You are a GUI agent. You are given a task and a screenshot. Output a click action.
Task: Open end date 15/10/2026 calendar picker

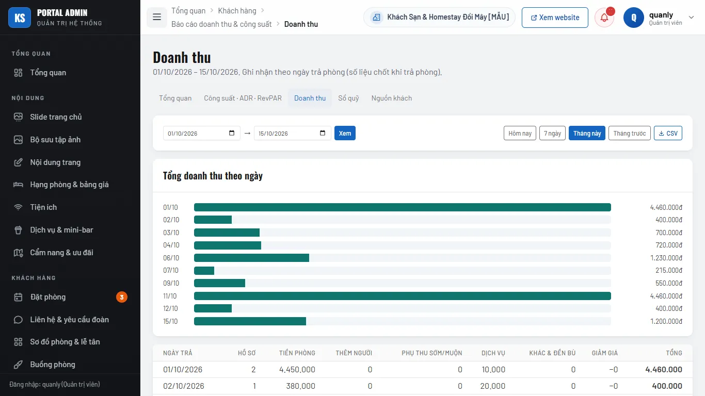(x=323, y=133)
